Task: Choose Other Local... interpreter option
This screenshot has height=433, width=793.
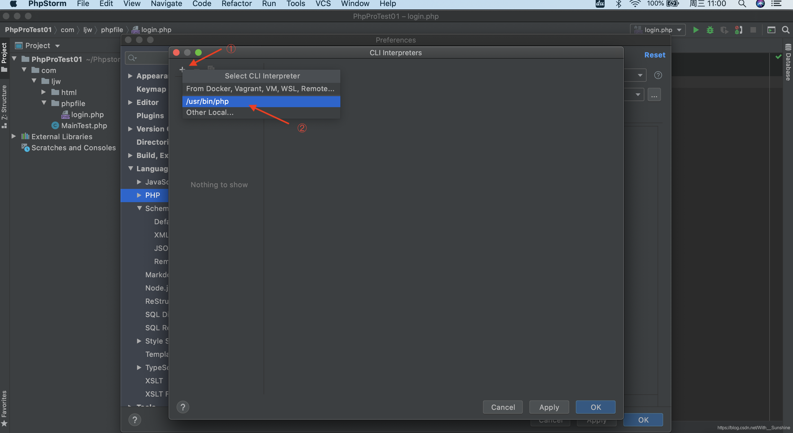Action: coord(210,112)
